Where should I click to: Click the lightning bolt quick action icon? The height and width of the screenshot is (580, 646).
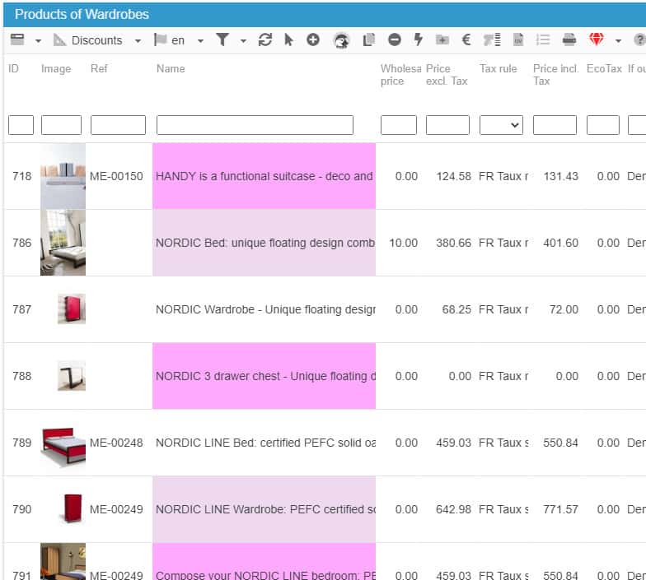[418, 39]
